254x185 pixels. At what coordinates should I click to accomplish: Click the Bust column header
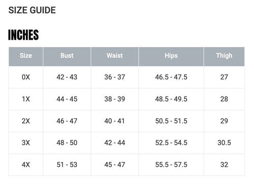click(67, 56)
